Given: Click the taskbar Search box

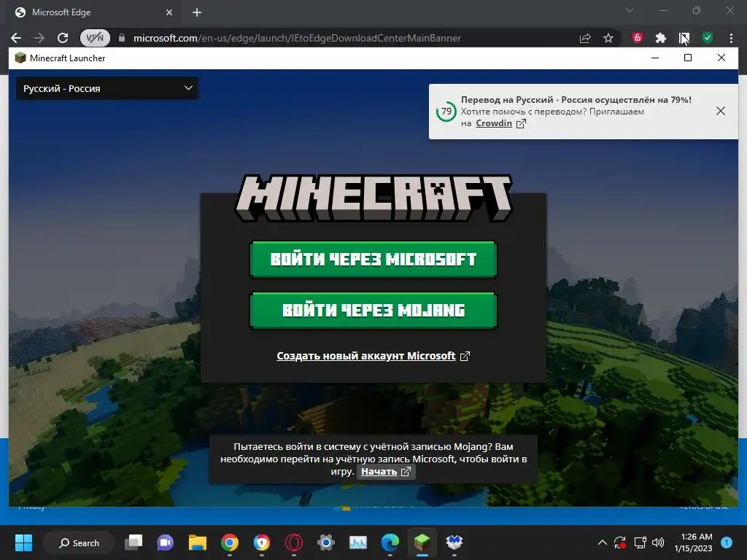Looking at the screenshot, I should 79,542.
